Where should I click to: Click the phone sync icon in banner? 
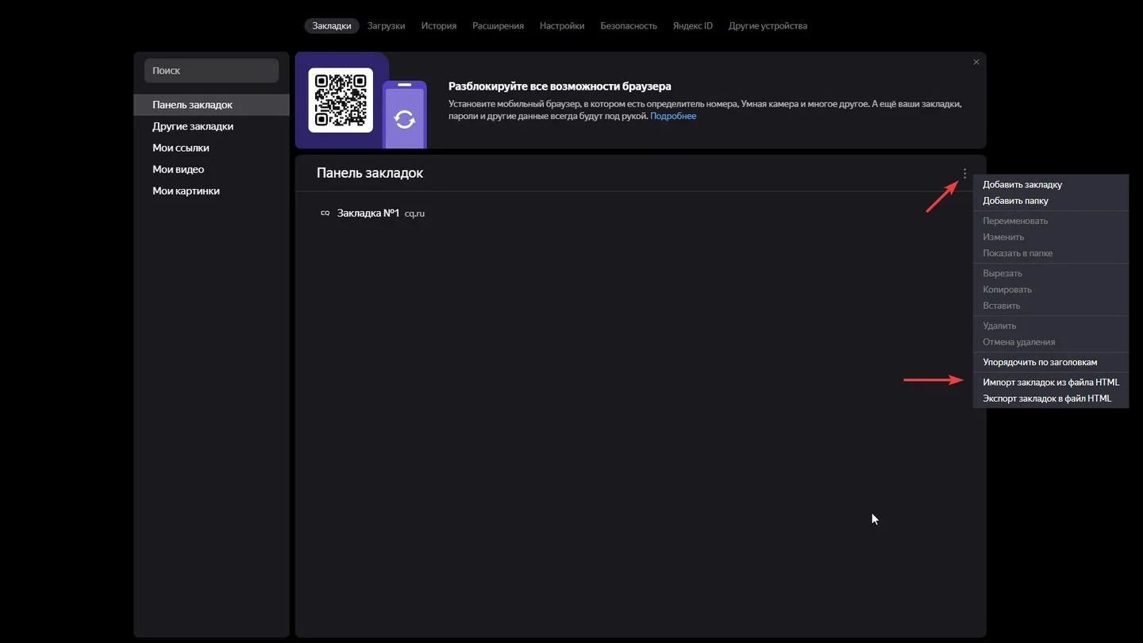[405, 119]
